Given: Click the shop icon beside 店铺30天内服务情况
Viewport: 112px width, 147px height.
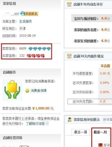Looking at the screenshot, I should [x=69, y=56].
